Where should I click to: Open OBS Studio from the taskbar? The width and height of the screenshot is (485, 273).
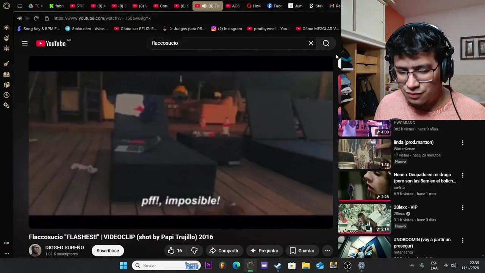pyautogui.click(x=347, y=265)
